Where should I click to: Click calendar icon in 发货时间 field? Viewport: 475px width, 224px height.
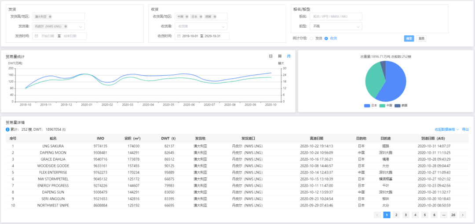coord(37,36)
